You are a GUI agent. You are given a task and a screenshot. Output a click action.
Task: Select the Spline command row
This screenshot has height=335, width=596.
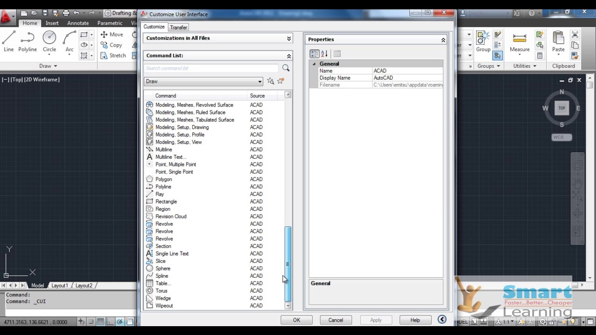coord(214,276)
